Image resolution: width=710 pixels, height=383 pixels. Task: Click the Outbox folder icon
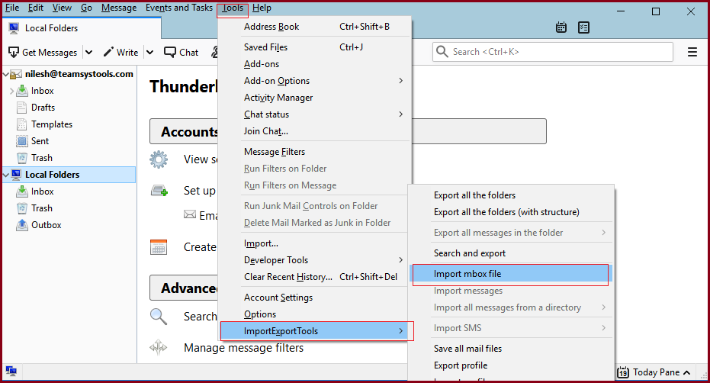21,225
